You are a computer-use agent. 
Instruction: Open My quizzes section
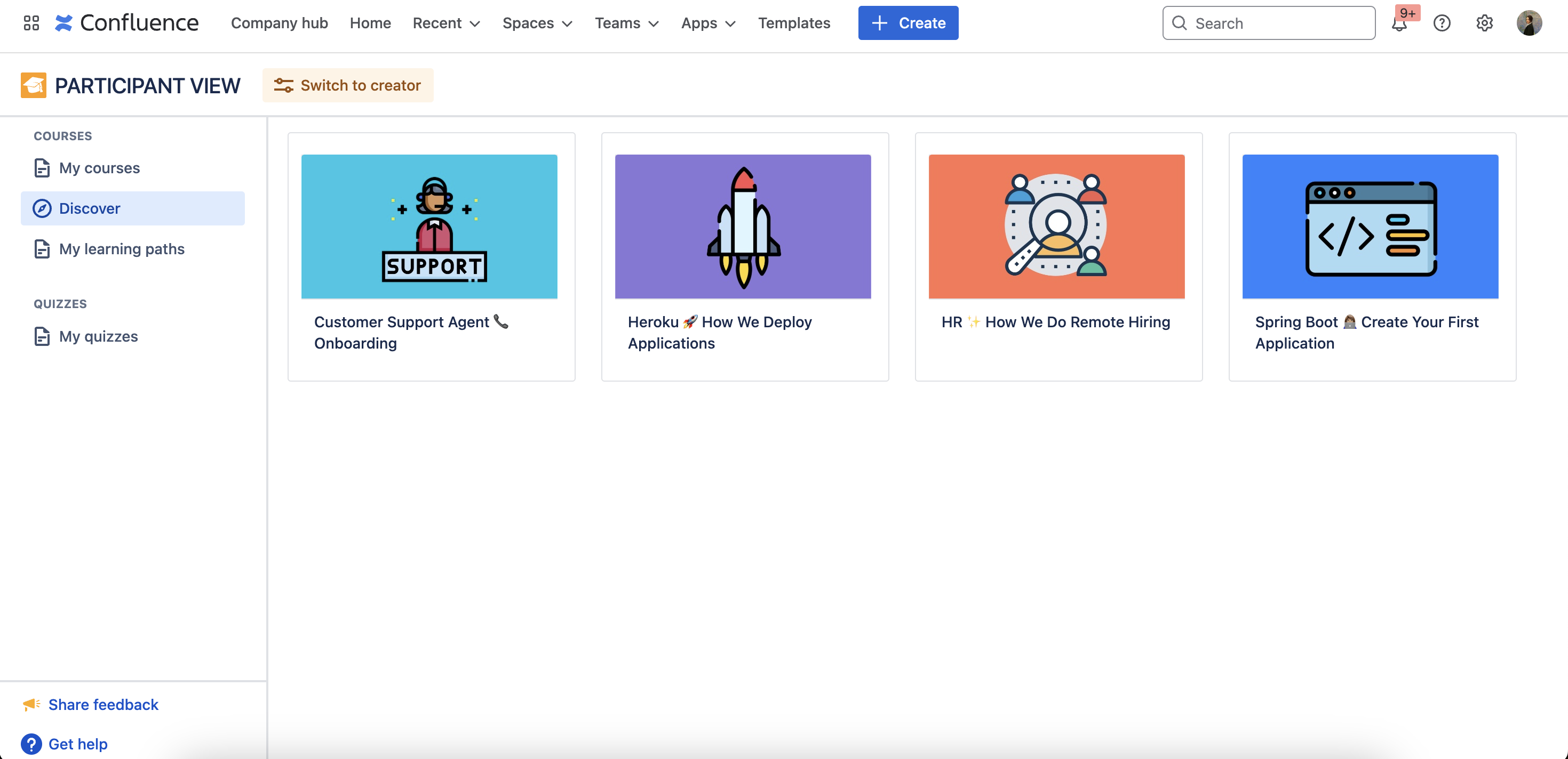coord(98,336)
